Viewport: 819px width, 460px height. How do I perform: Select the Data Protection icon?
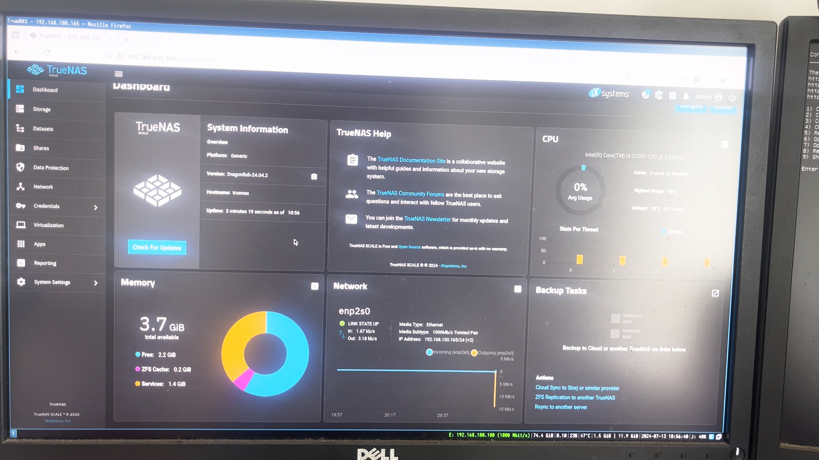pos(20,167)
